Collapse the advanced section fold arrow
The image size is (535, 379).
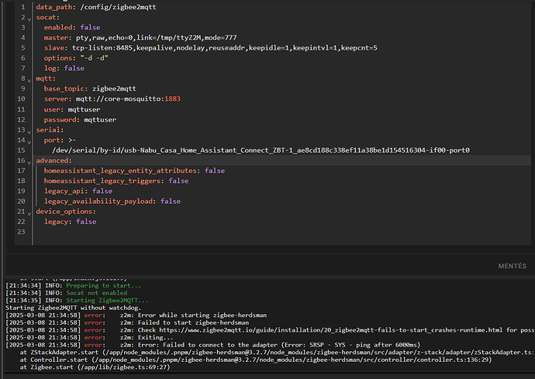(x=29, y=163)
